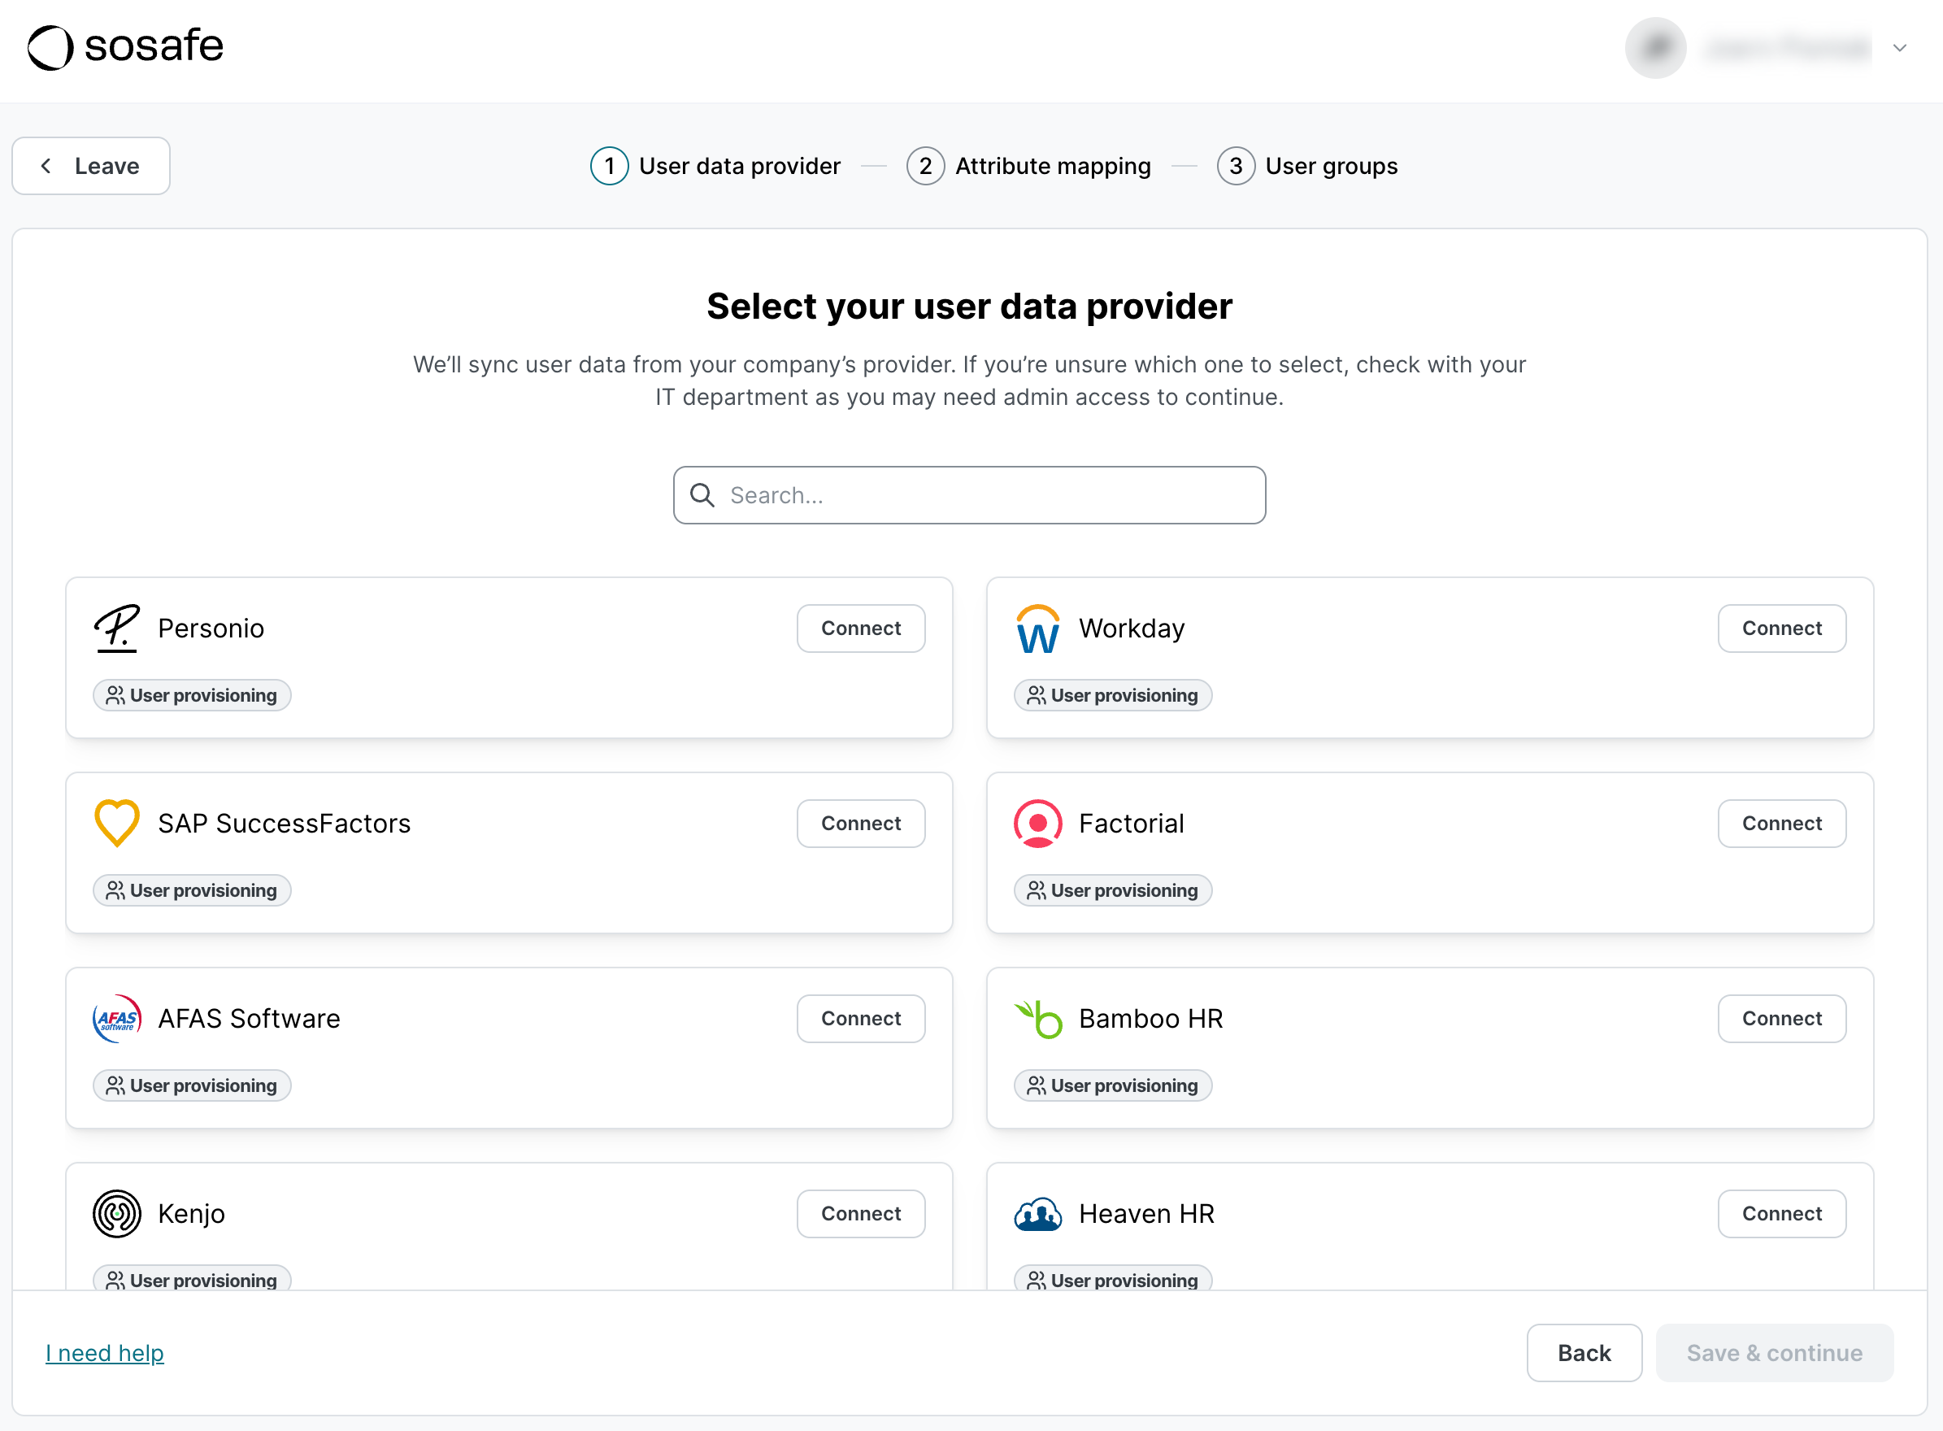
Task: Open the user account dropdown chevron
Action: click(x=1899, y=48)
